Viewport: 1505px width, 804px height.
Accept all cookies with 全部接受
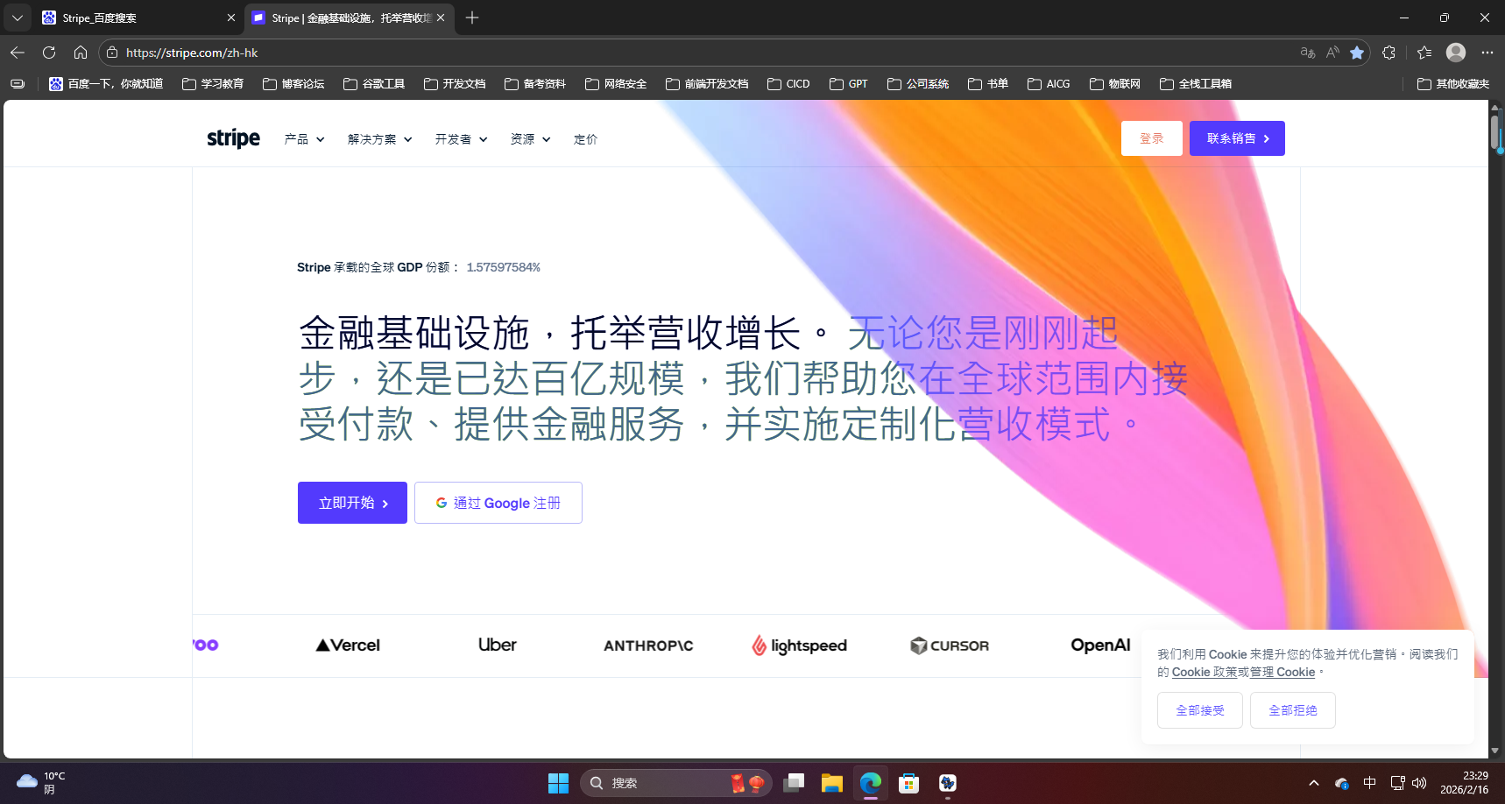[x=1199, y=709]
